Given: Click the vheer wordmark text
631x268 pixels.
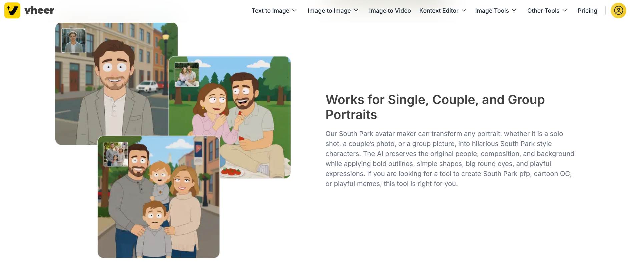Looking at the screenshot, I should pos(39,11).
